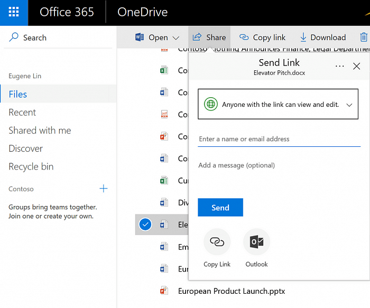Open more options ellipsis in Send Link dialog
The image size is (370, 308).
tap(339, 66)
